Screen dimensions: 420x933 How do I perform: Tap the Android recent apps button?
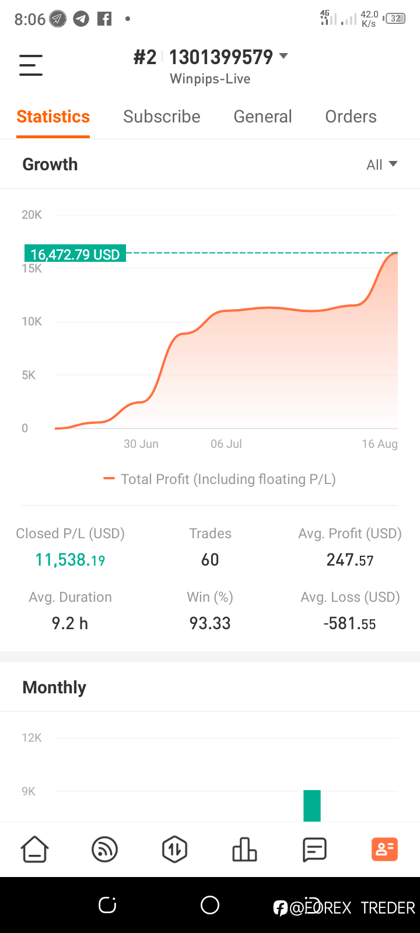[x=107, y=905]
